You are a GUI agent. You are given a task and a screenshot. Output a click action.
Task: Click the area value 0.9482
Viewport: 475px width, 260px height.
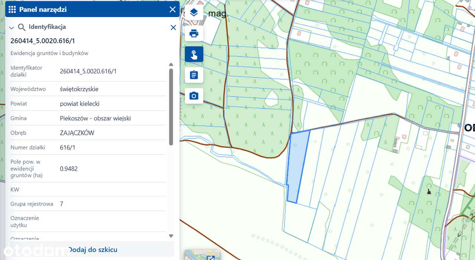pos(69,169)
